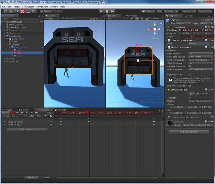
Task: Click the Position X input field
Action: [x=186, y=30]
